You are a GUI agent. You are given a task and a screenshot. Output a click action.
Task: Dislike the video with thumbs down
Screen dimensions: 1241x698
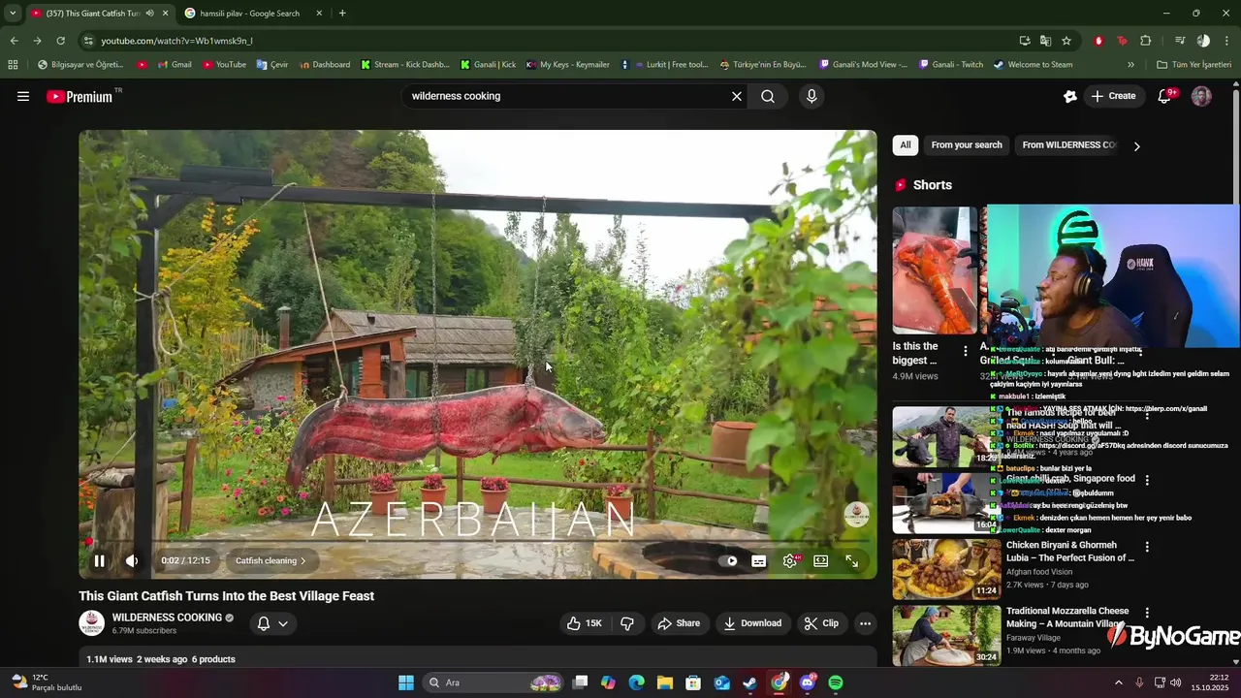(x=627, y=623)
